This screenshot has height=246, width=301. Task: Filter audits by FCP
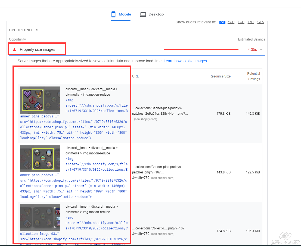pos(231,22)
